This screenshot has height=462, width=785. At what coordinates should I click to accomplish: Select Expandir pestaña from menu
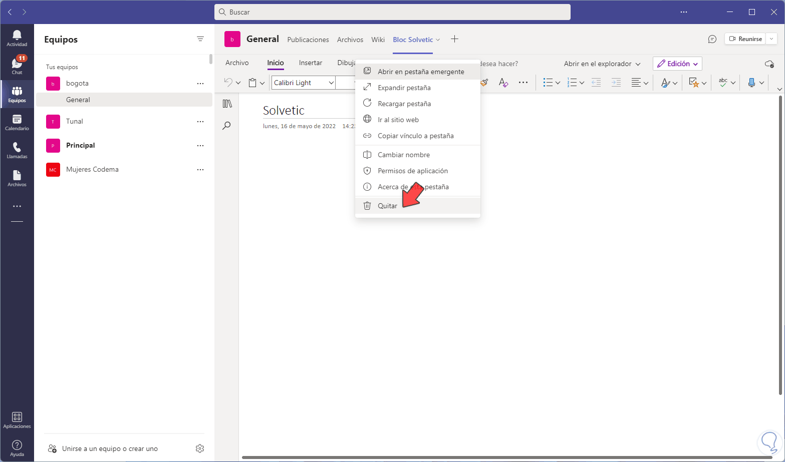click(418, 88)
